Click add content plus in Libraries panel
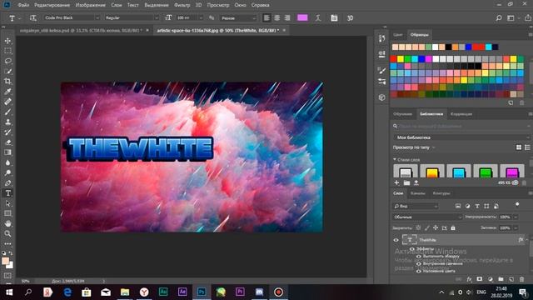The width and height of the screenshot is (533, 300). pos(396,182)
